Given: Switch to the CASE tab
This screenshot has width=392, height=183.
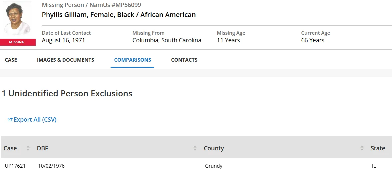Looking at the screenshot, I should [11, 60].
